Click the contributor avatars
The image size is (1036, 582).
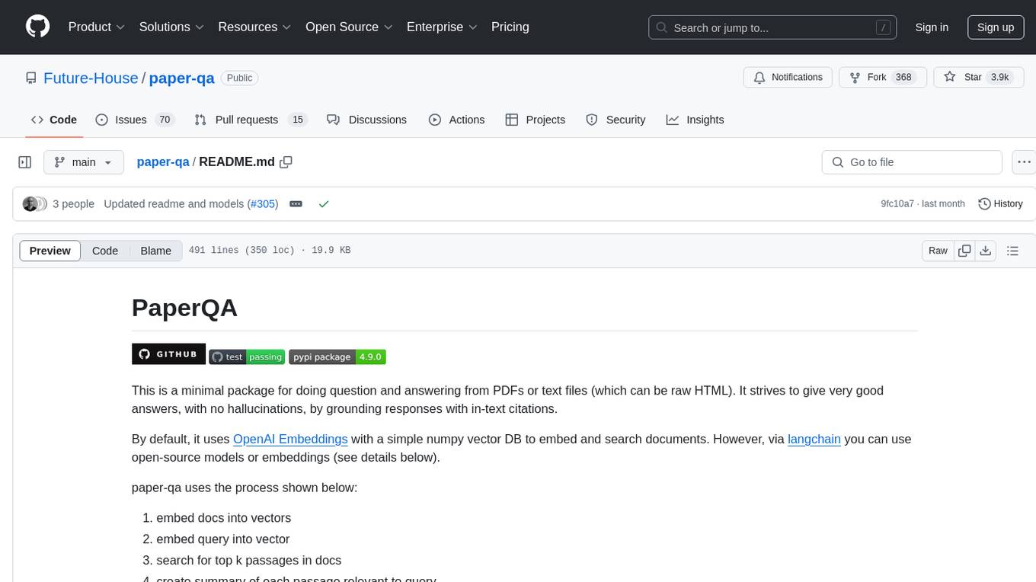(34, 204)
